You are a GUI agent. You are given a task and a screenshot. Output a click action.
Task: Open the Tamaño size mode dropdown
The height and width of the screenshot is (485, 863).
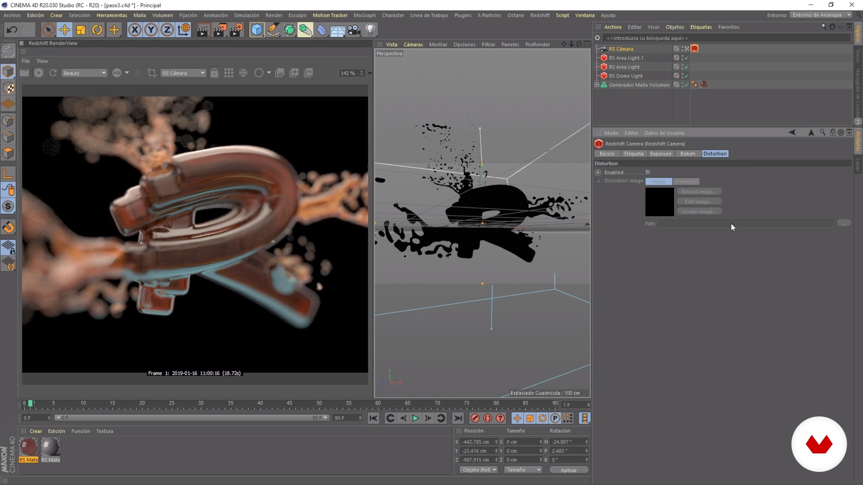[523, 470]
